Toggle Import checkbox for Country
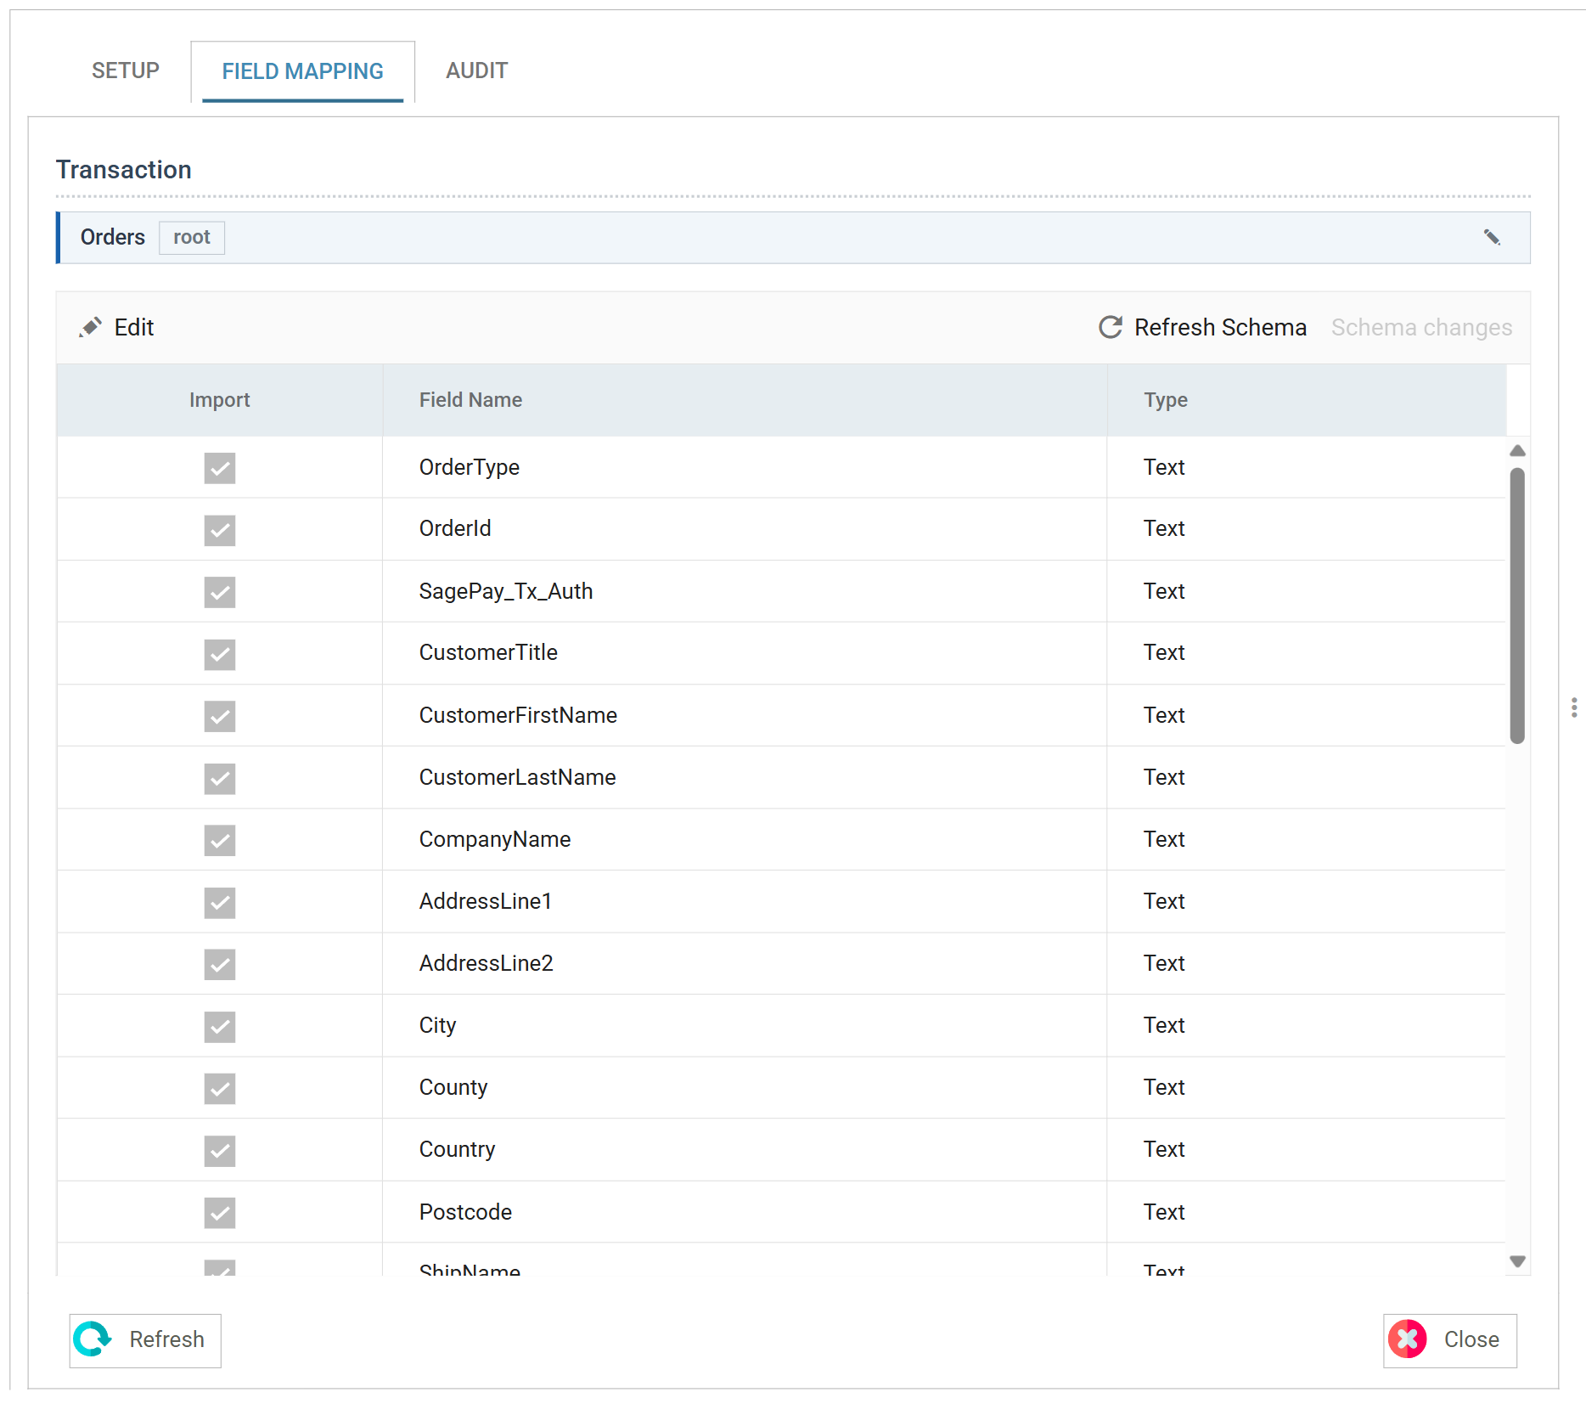The image size is (1586, 1415). tap(220, 1151)
